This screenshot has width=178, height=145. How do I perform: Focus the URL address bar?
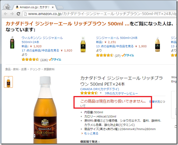(x=100, y=14)
